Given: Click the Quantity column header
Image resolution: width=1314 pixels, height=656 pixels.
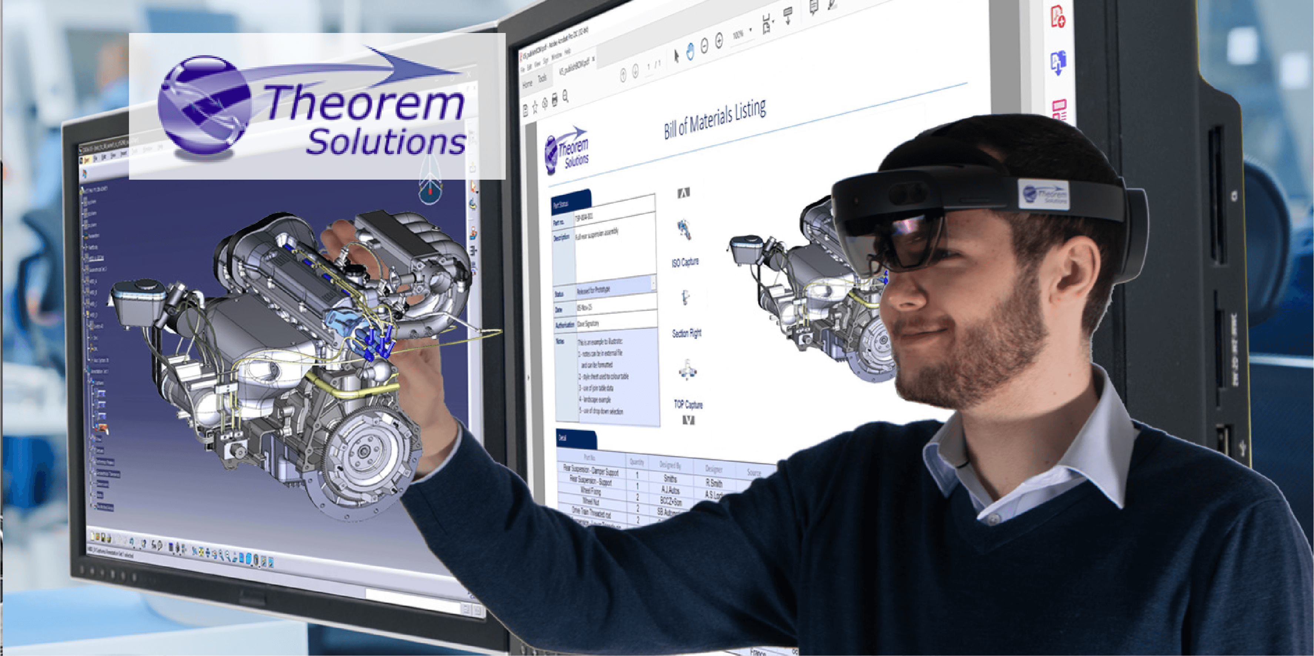Looking at the screenshot, I should 637,462.
